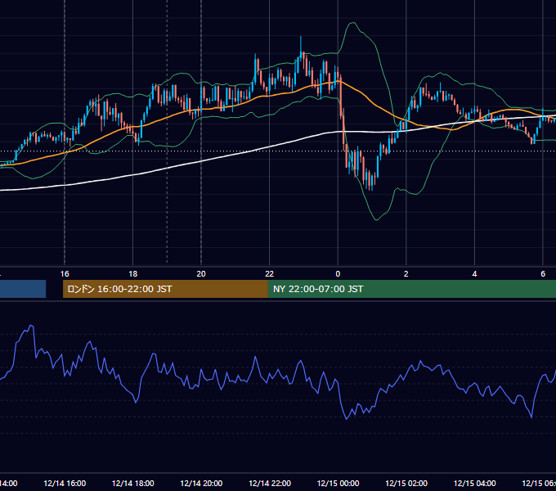556x491 pixels.
Task: Click the 12/15 00:00 date label
Action: pos(338,483)
